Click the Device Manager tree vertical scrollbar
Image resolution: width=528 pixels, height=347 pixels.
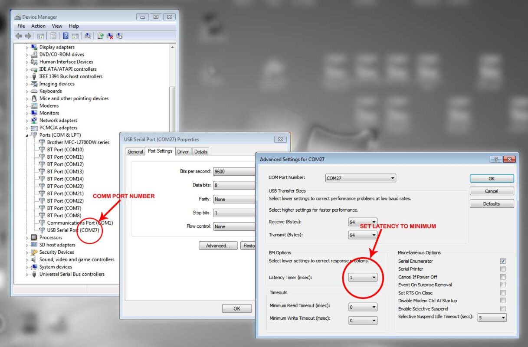pyautogui.click(x=172, y=108)
